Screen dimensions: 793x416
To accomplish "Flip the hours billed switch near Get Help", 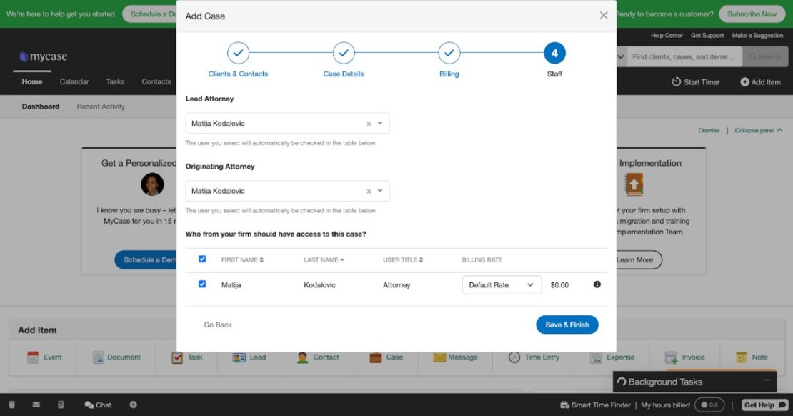I will [709, 405].
